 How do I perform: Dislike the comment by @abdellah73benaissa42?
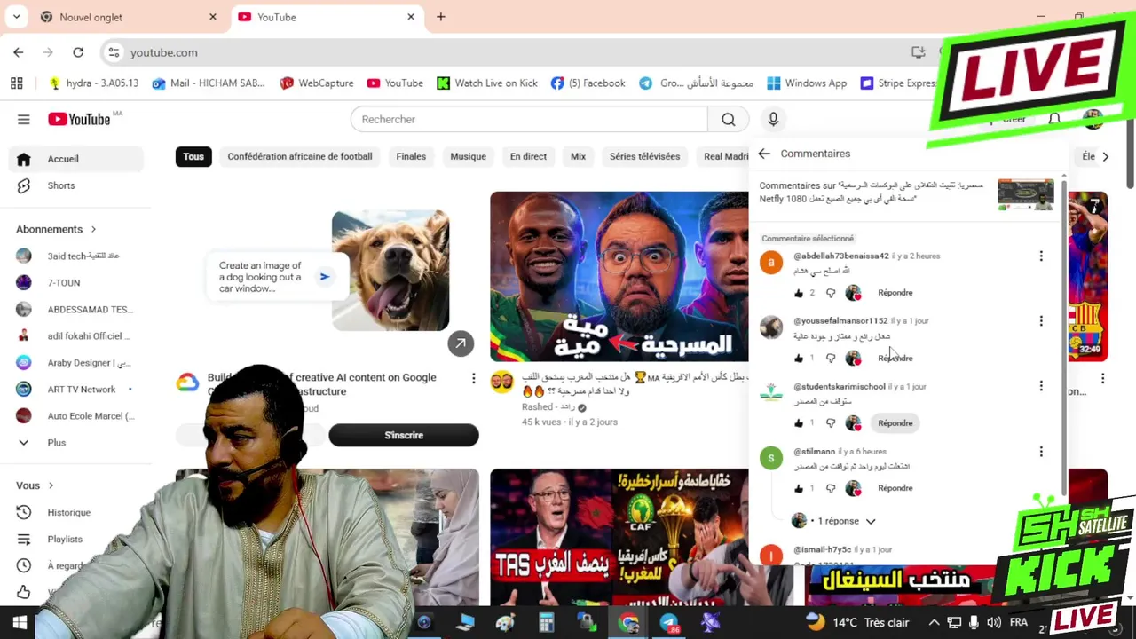pos(831,293)
